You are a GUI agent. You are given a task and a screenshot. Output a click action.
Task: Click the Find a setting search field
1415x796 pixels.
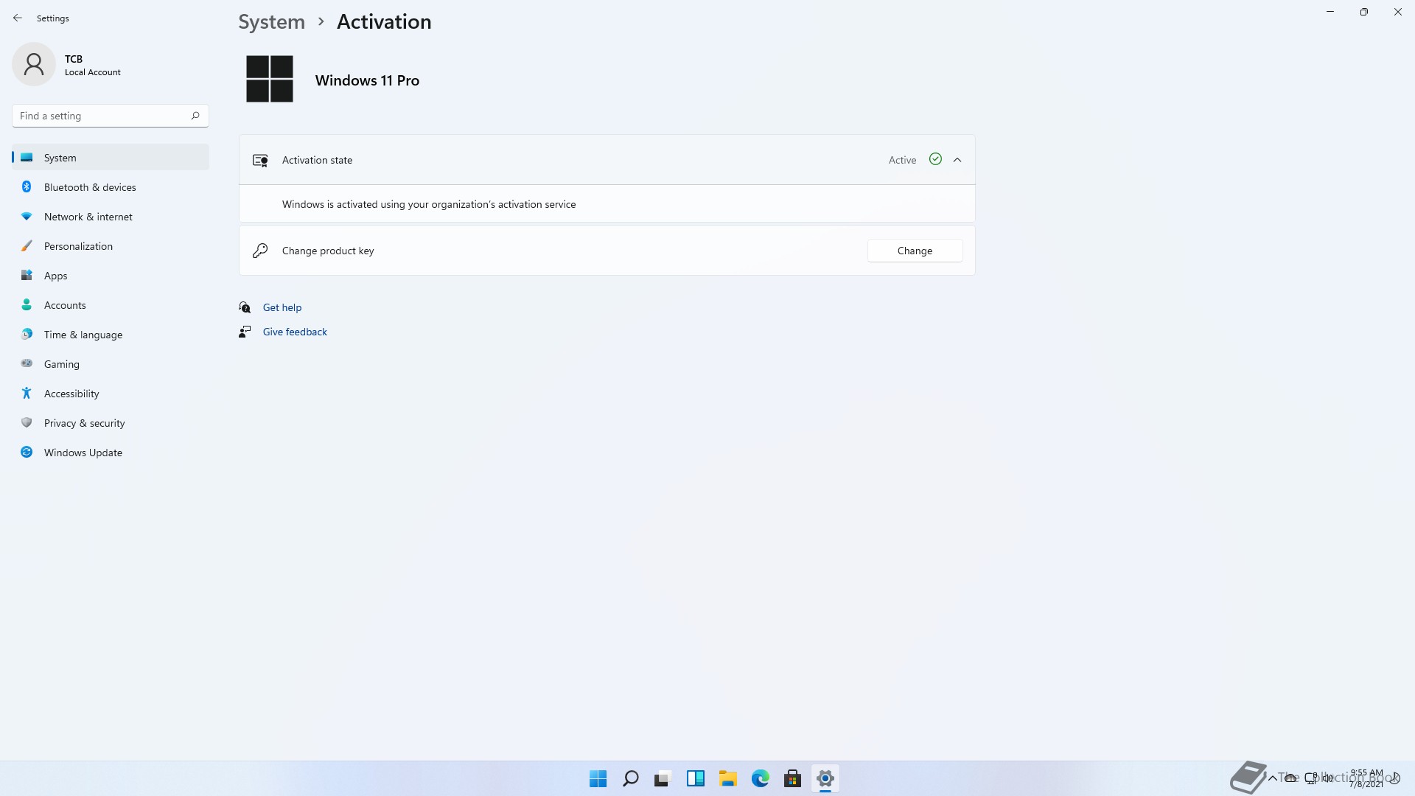[x=111, y=116]
